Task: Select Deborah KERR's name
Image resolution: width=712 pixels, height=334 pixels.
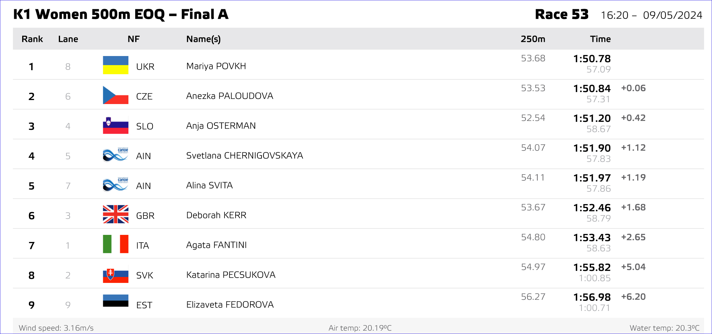Action: click(x=216, y=215)
